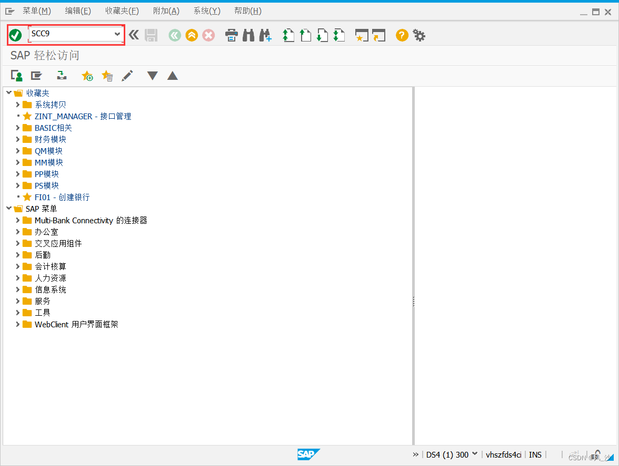Expand the BASIC相关 folder
This screenshot has width=619, height=466.
tap(17, 128)
